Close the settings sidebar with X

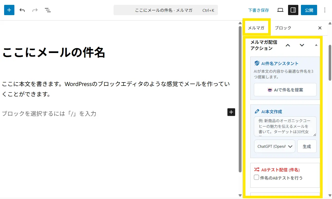point(320,28)
